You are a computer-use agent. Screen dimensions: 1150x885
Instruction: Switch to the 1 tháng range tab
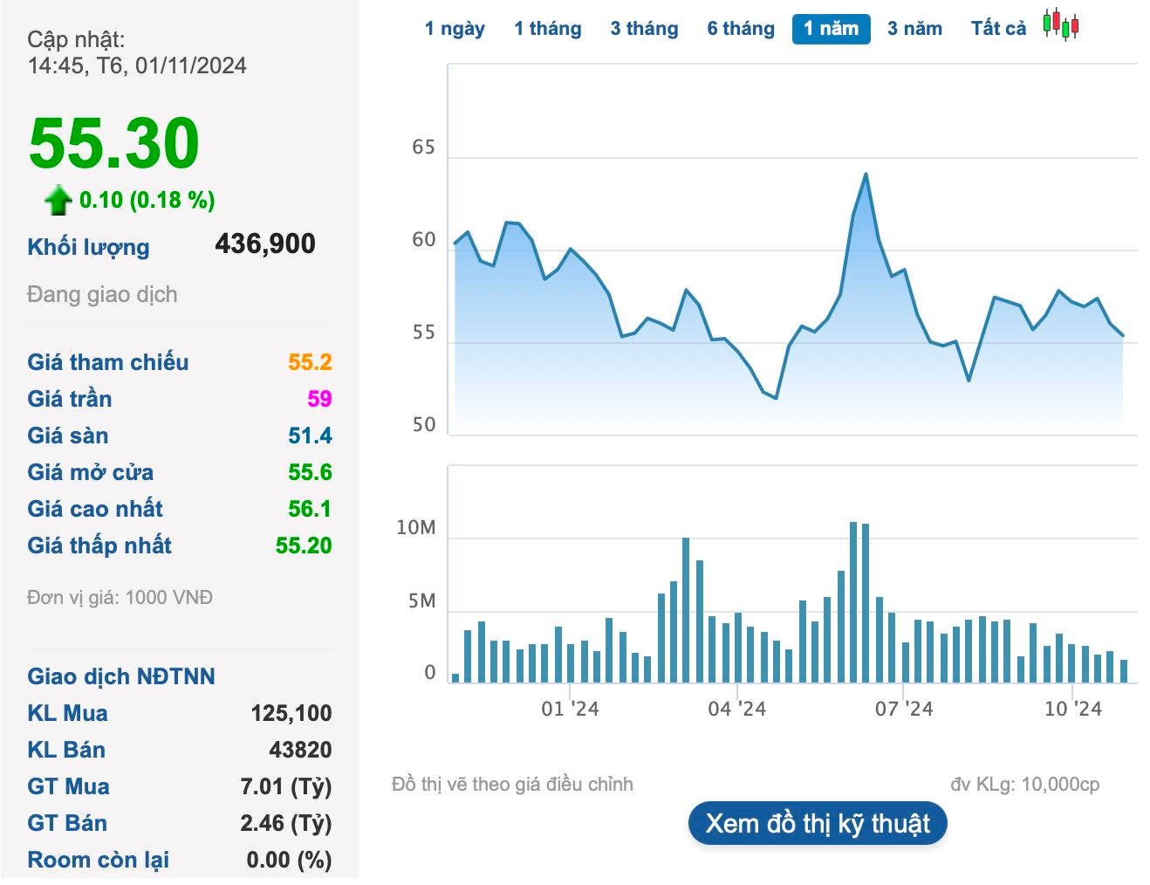547,29
